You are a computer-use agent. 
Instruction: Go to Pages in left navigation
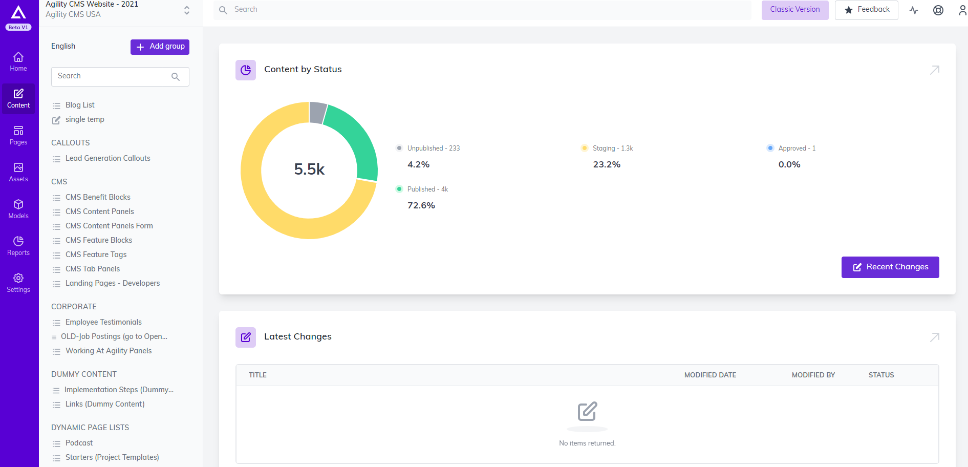18,135
